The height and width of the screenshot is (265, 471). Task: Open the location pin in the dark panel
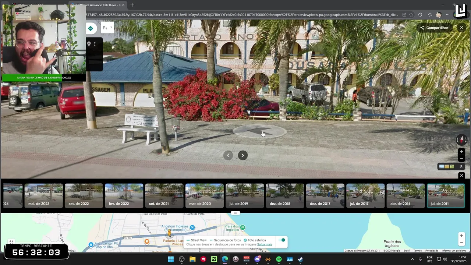click(89, 44)
